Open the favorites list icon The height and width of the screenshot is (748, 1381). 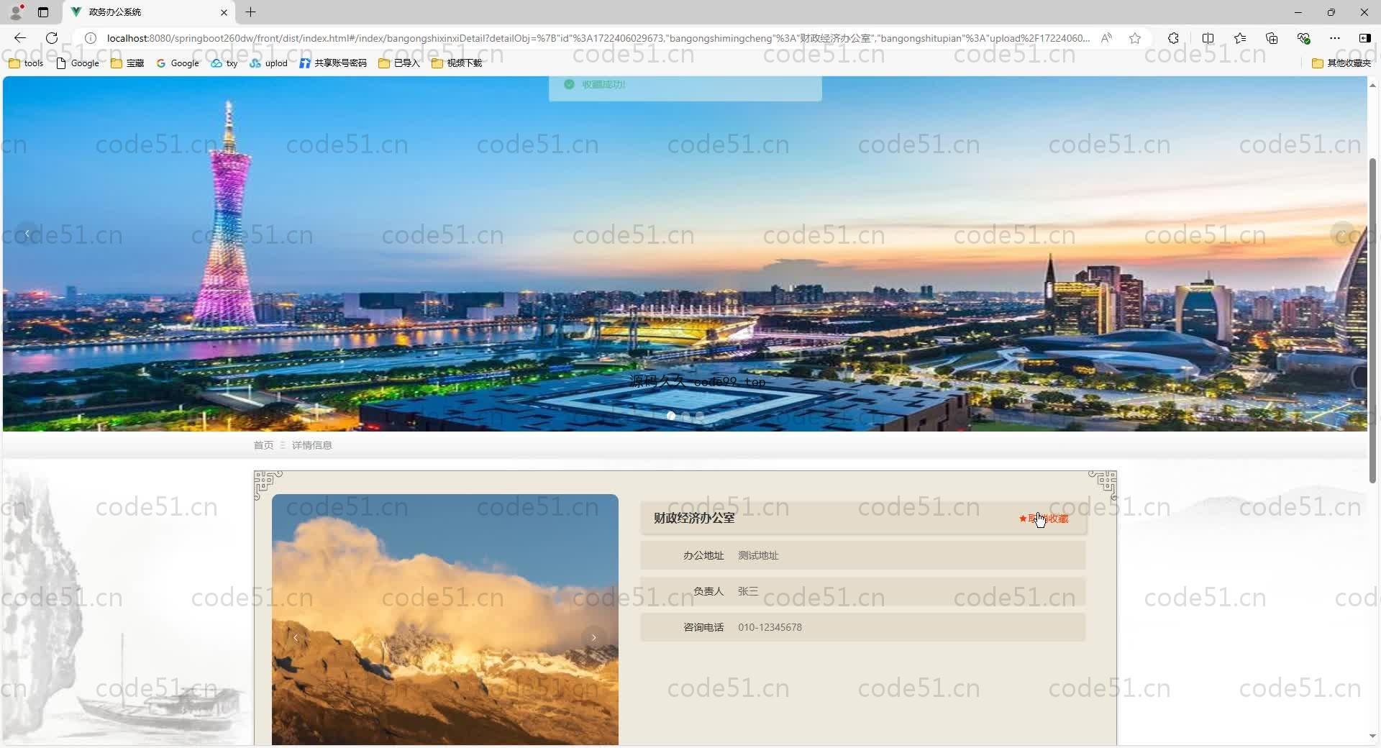coord(1240,38)
